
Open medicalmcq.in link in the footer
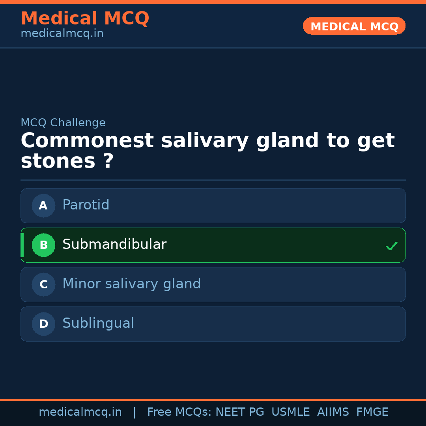point(80,412)
